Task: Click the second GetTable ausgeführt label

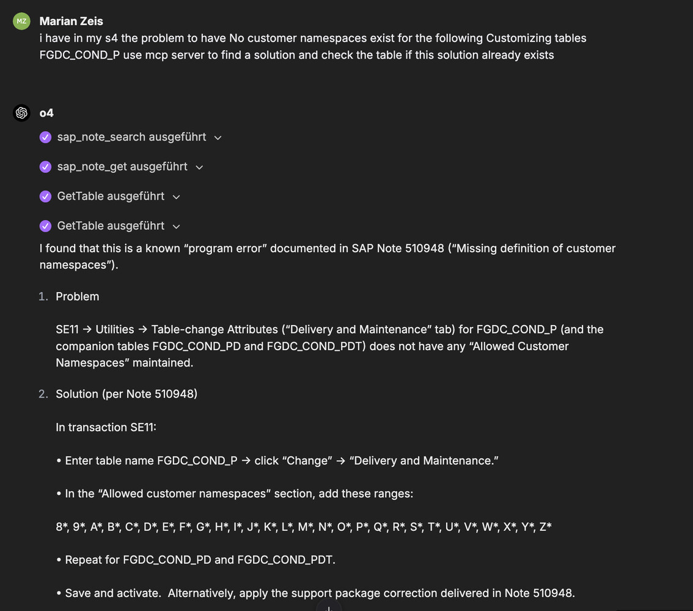Action: [111, 225]
